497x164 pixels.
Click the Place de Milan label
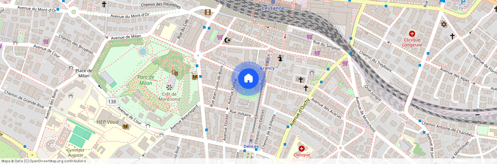[84, 73]
